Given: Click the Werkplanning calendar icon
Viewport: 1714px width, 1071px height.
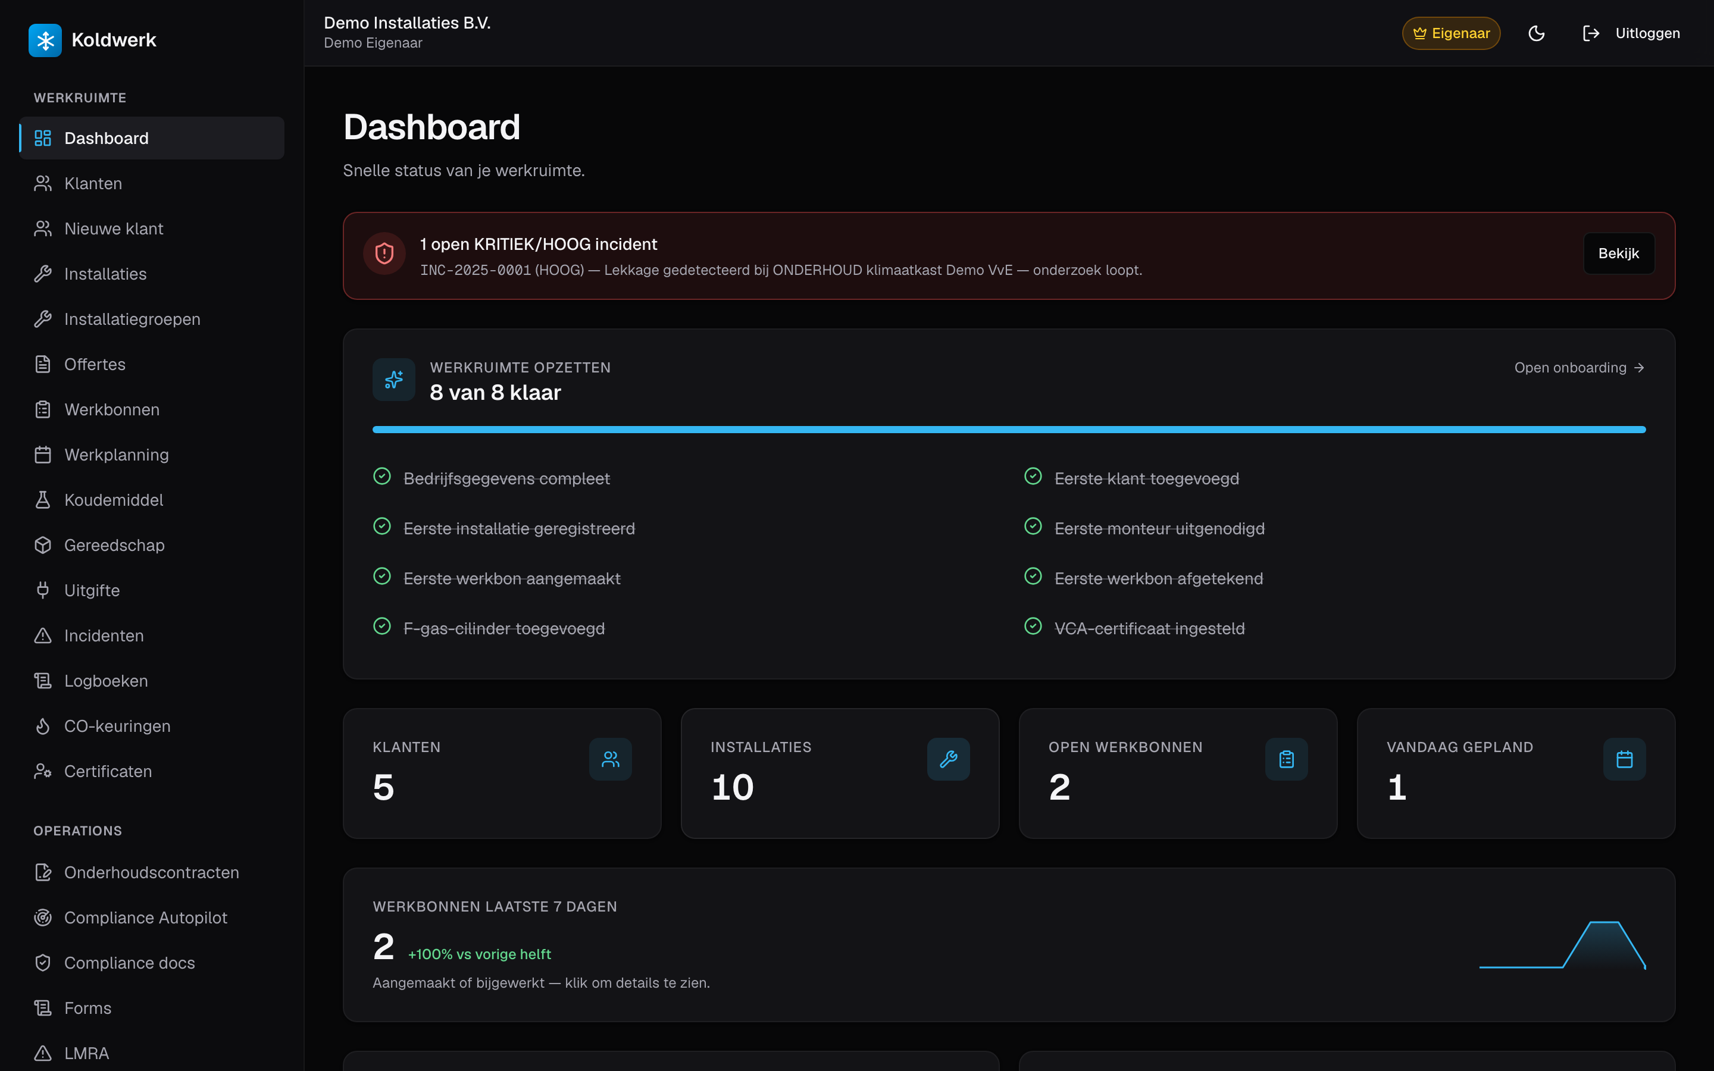Looking at the screenshot, I should pos(43,455).
